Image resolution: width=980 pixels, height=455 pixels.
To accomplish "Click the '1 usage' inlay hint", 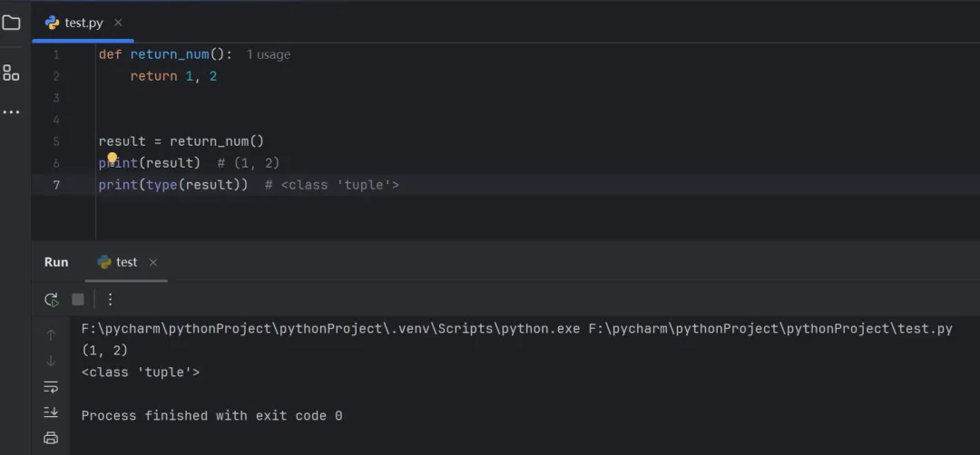I will [x=269, y=54].
